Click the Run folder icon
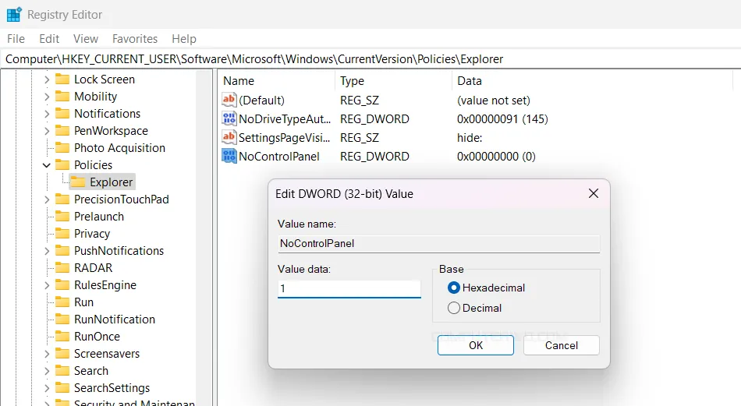This screenshot has width=741, height=406. [x=62, y=302]
